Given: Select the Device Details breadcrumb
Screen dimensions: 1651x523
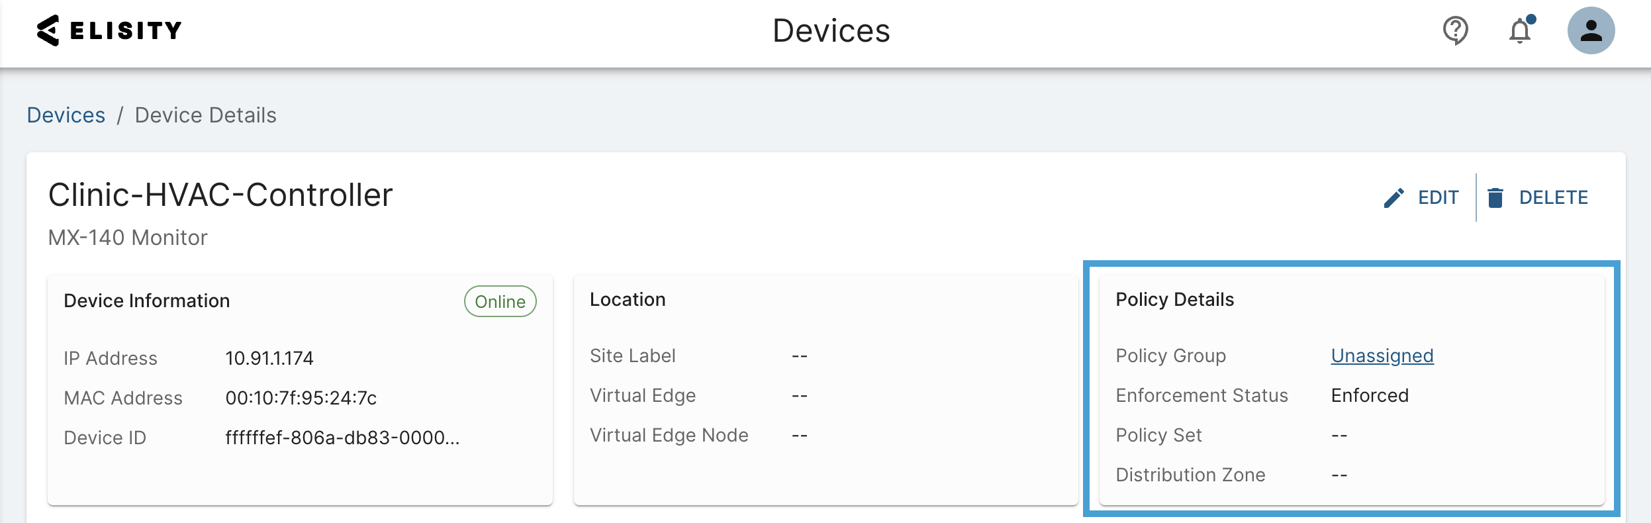Looking at the screenshot, I should [205, 115].
